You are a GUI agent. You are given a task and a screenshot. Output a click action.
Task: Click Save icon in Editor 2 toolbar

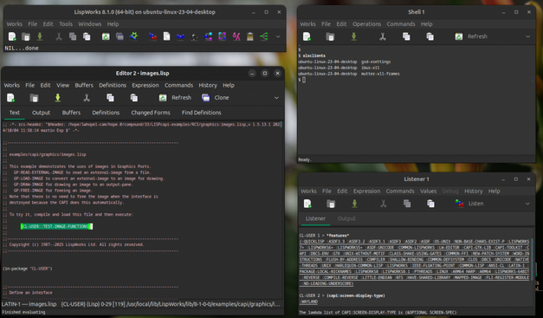58,98
